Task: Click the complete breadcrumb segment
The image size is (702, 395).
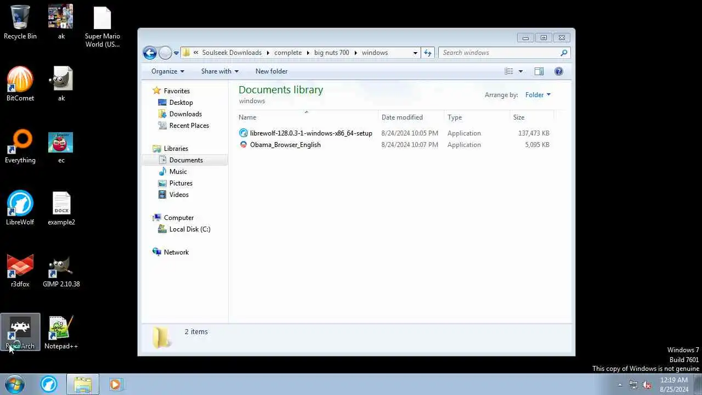Action: (288, 53)
